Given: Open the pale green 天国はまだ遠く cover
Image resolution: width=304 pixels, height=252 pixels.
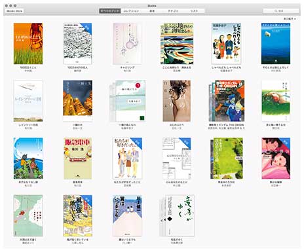Looking at the screenshot, I should tap(28, 215).
